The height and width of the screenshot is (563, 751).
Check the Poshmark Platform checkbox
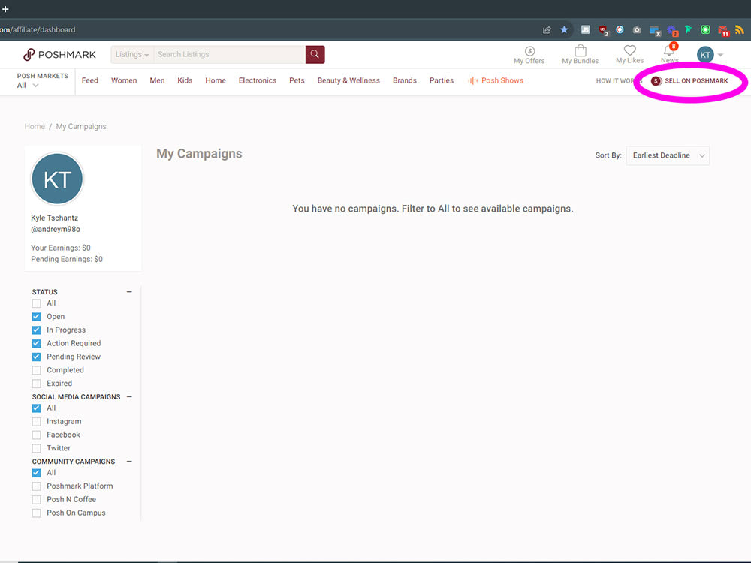click(36, 486)
